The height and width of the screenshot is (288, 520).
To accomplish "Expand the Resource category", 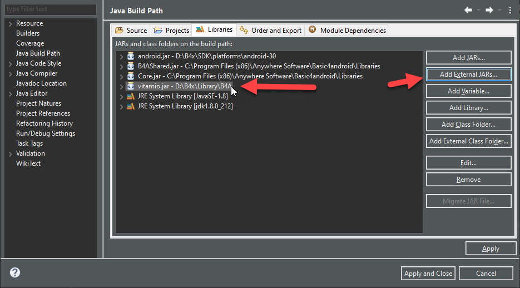I will coord(10,24).
